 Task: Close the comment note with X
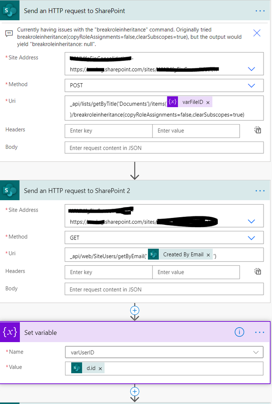click(257, 33)
